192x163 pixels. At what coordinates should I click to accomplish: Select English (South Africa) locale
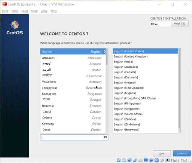pyautogui.click(x=146, y=114)
